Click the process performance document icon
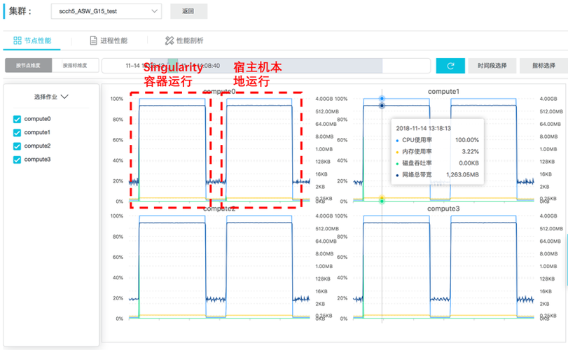Image resolution: width=568 pixels, height=350 pixels. click(93, 41)
